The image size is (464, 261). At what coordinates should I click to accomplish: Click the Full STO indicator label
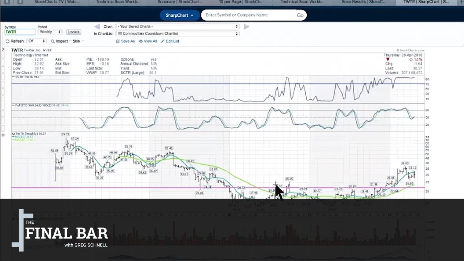tap(41, 105)
